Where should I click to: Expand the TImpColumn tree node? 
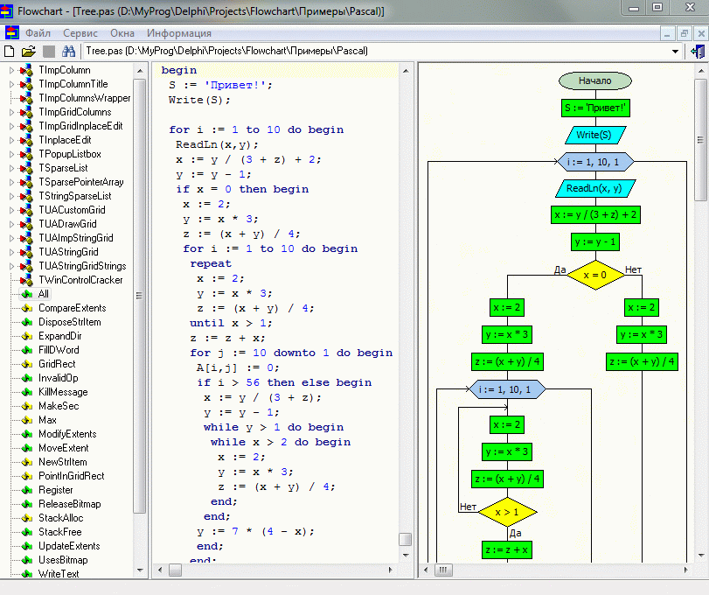click(11, 70)
